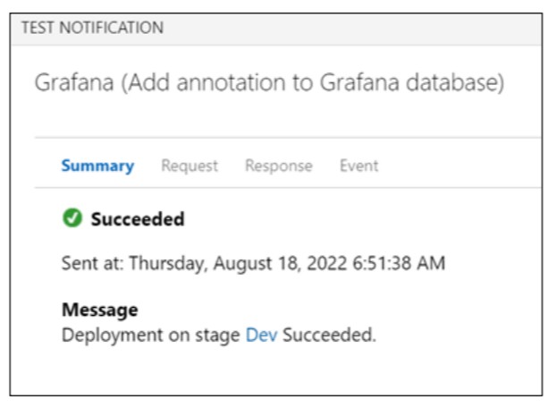Open the Response tab
Viewport: 557px width, 408px height.
coord(279,166)
